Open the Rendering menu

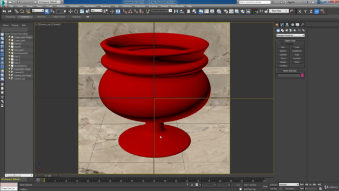[105, 6]
